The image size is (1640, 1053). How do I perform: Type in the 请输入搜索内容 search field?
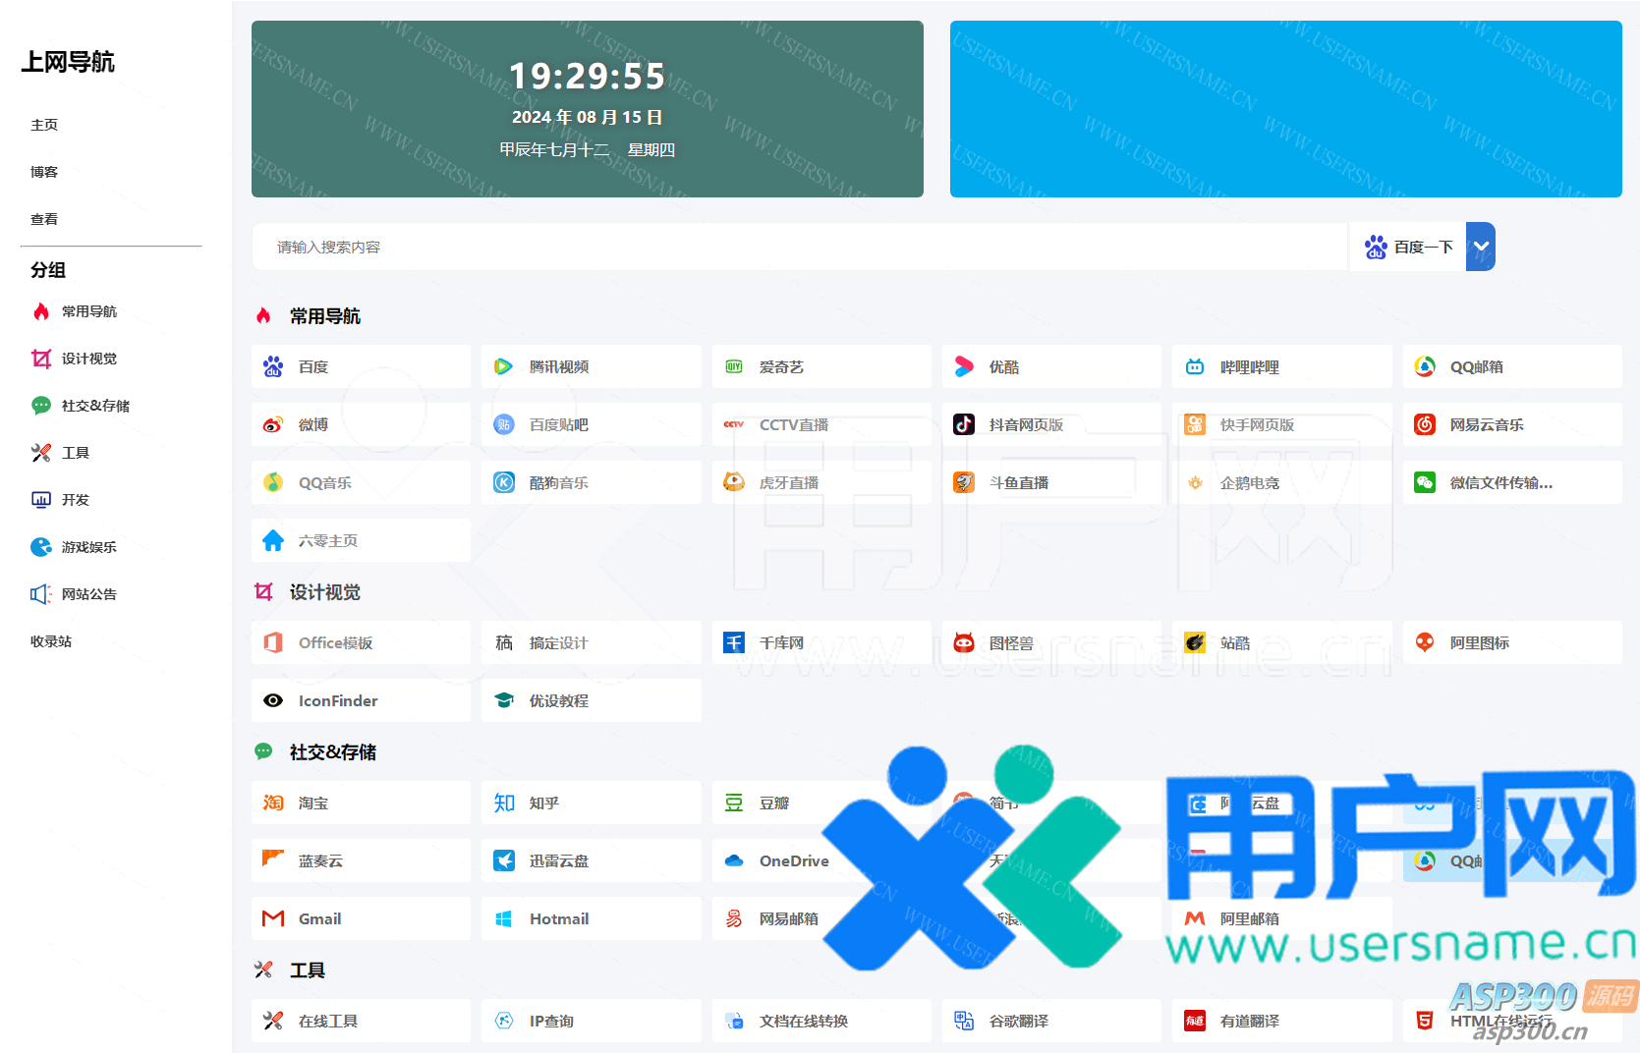796,247
